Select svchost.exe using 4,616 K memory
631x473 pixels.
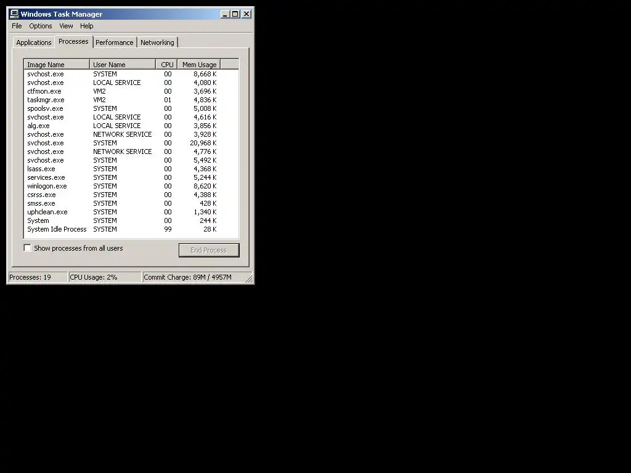[x=131, y=117]
